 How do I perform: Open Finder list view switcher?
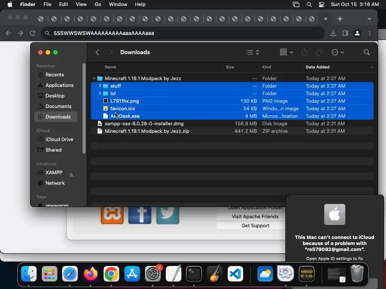pos(253,52)
